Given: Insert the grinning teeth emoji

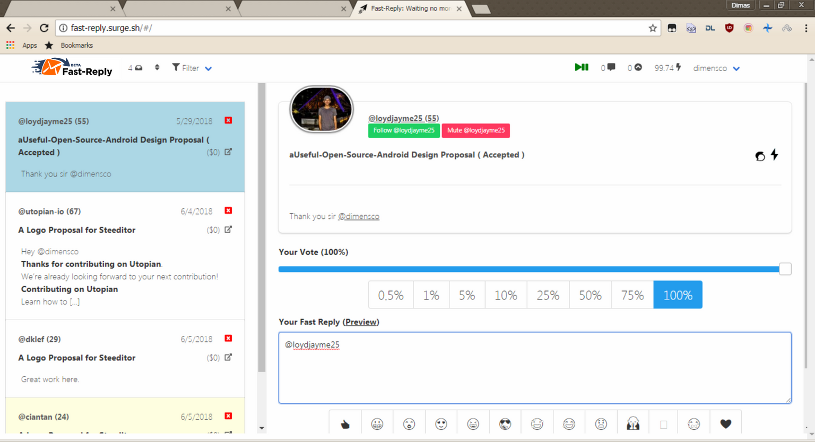Looking at the screenshot, I should [x=377, y=424].
